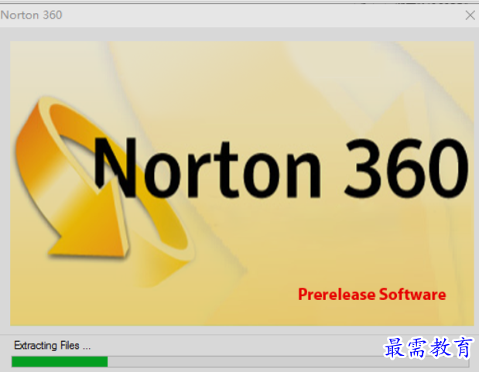Click the red "Prerelease Software" label
The height and width of the screenshot is (372, 479).
click(371, 295)
